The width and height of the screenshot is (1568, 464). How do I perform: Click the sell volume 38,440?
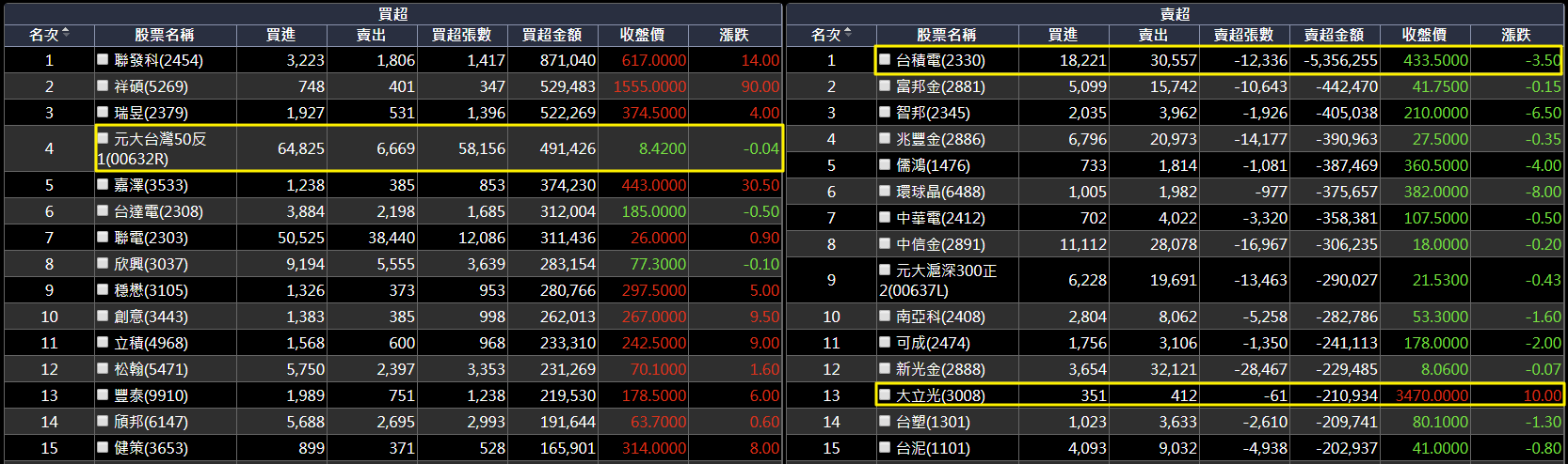click(392, 239)
